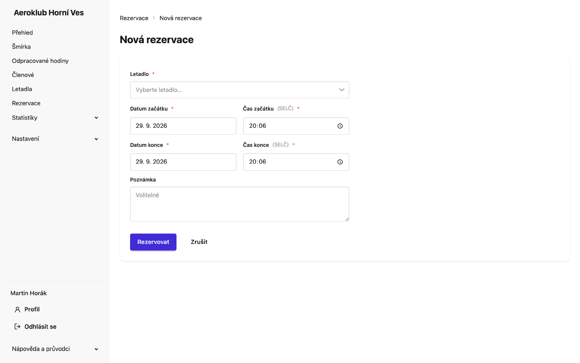The width and height of the screenshot is (580, 363).
Task: Focus the Datum konce date field
Action: click(x=183, y=162)
